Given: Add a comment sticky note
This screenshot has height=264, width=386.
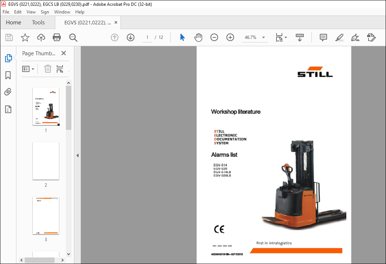Looking at the screenshot, I should 323,37.
